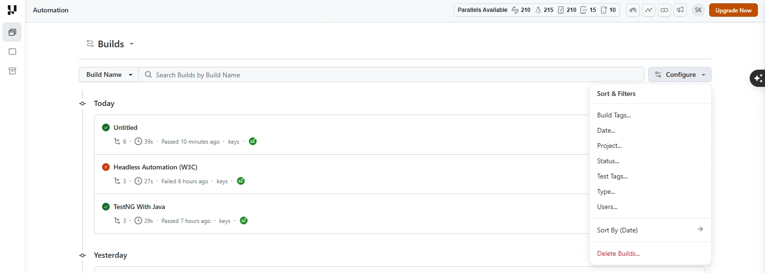Click the Parallels Available label

(x=483, y=10)
